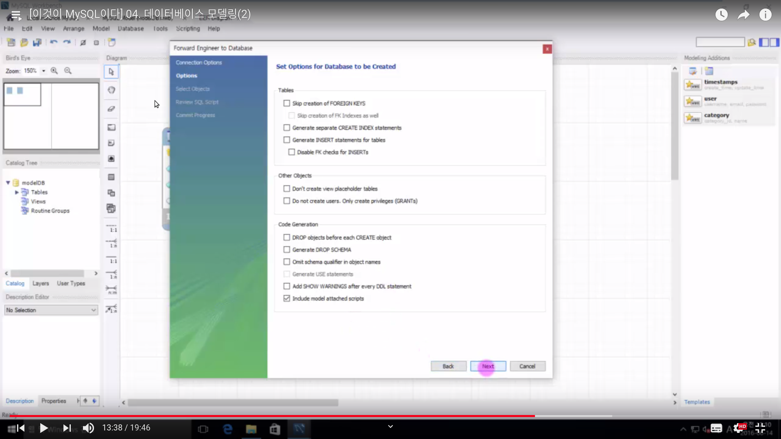Screen dimensions: 781x439
Task: Select the place new table tool
Action: pos(111,177)
